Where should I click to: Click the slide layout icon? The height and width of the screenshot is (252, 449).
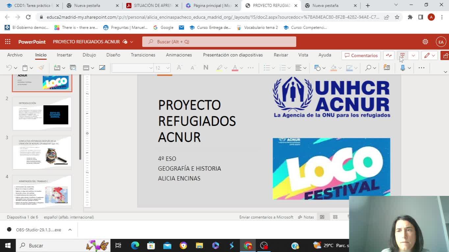[x=86, y=68]
